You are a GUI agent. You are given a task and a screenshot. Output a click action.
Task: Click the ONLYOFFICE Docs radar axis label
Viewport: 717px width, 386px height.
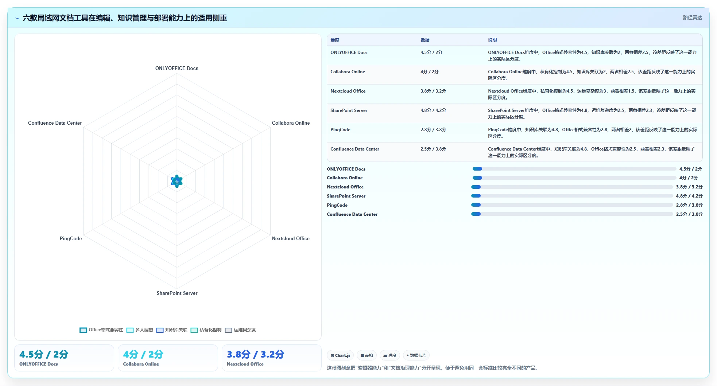point(177,69)
